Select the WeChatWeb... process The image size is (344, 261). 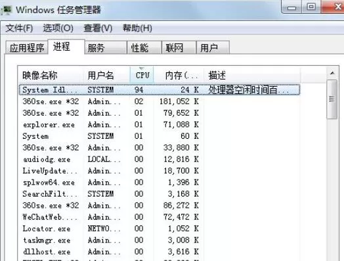click(160, 217)
